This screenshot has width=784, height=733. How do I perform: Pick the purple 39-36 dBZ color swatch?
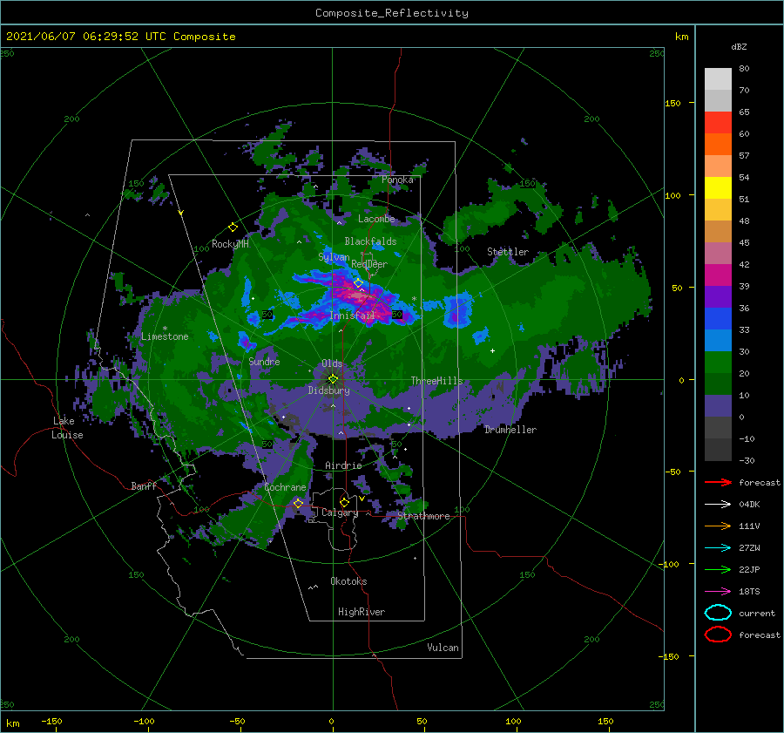coord(718,297)
